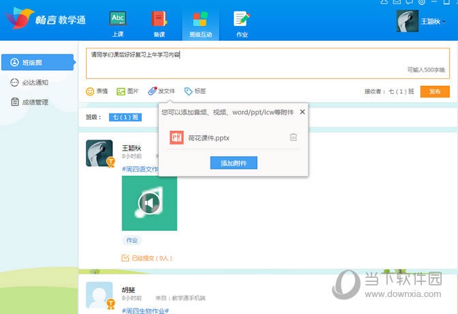Add a tag with 标签
458x314 pixels.
coord(195,91)
